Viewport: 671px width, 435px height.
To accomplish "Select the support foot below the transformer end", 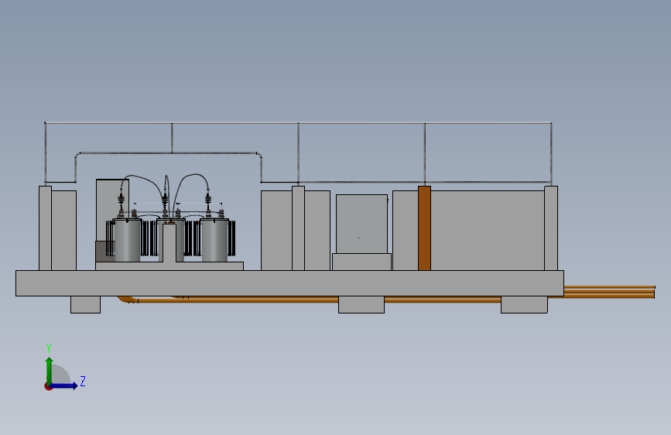I will [x=86, y=304].
